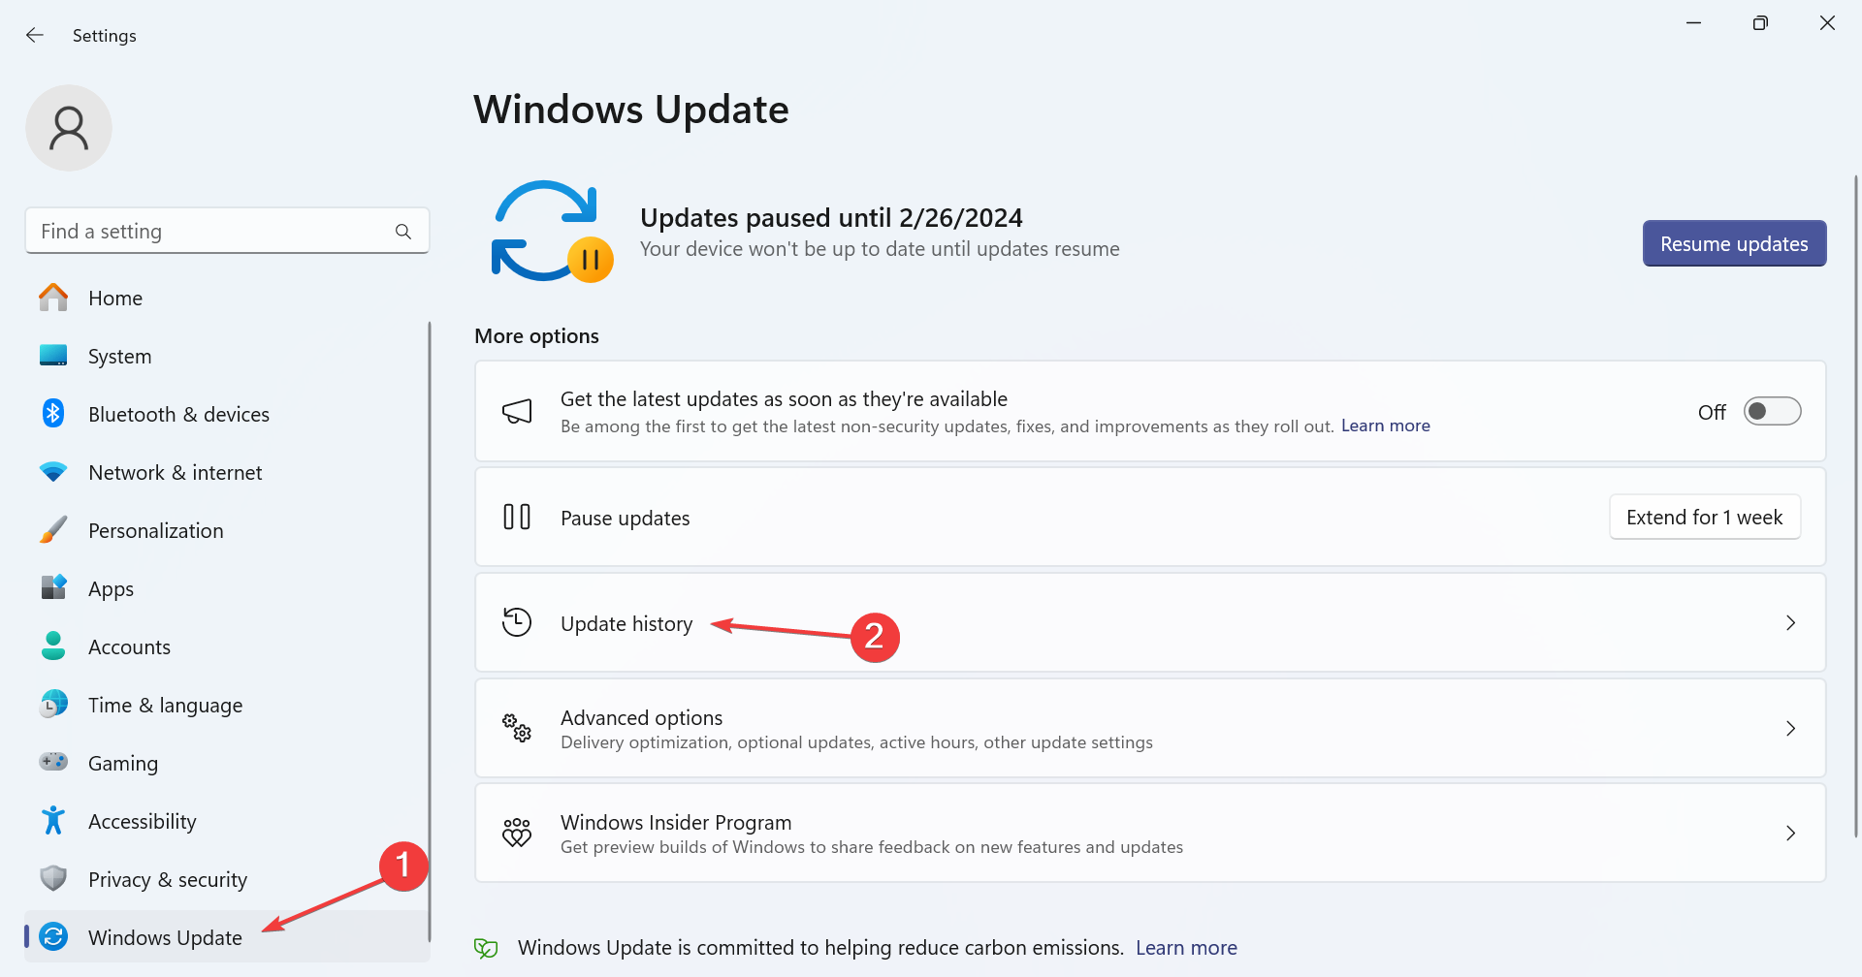The image size is (1862, 977).
Task: Click the Accessibility icon
Action: pos(52,820)
